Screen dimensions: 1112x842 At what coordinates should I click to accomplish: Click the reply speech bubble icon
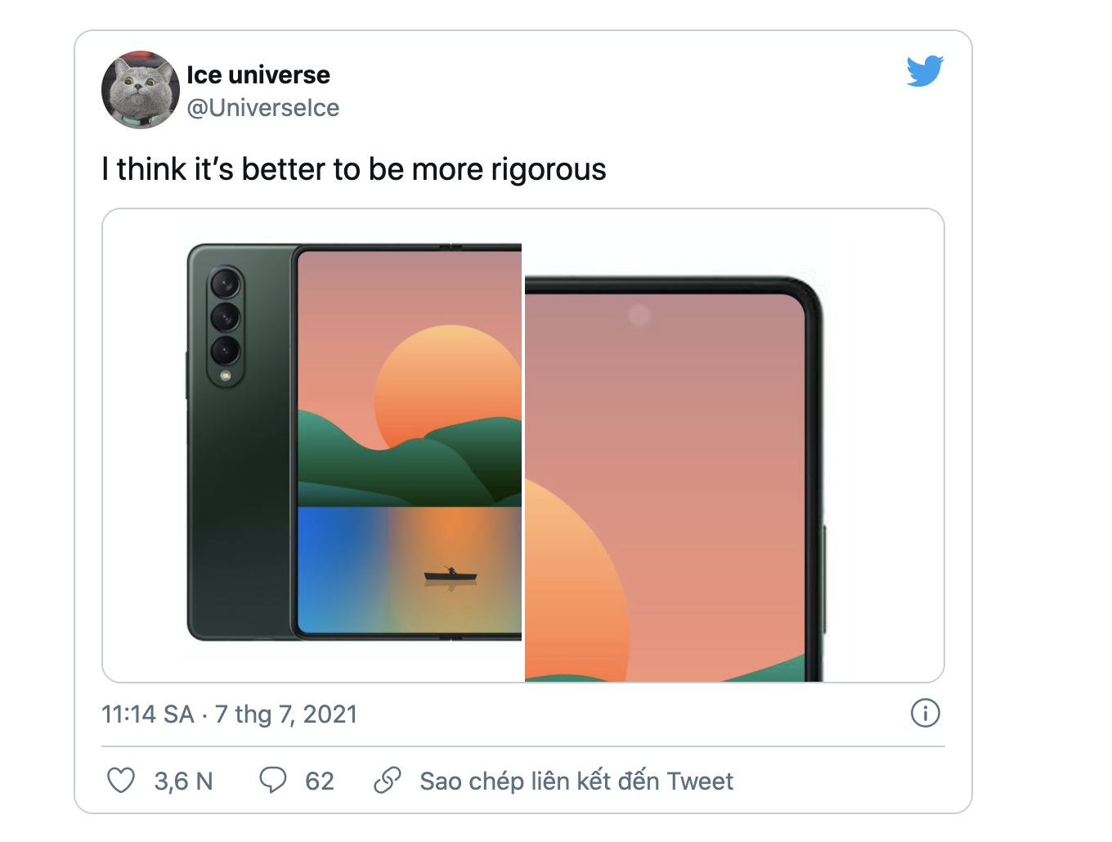point(272,781)
